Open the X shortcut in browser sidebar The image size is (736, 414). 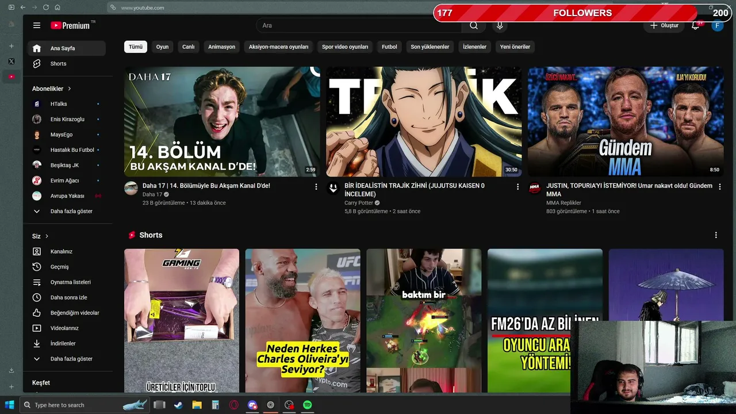click(11, 61)
